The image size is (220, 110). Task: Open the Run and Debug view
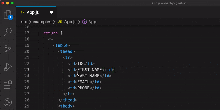8,67
